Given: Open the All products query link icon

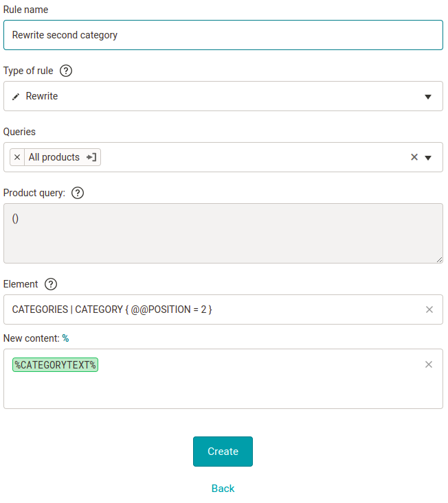Looking at the screenshot, I should click(x=91, y=157).
